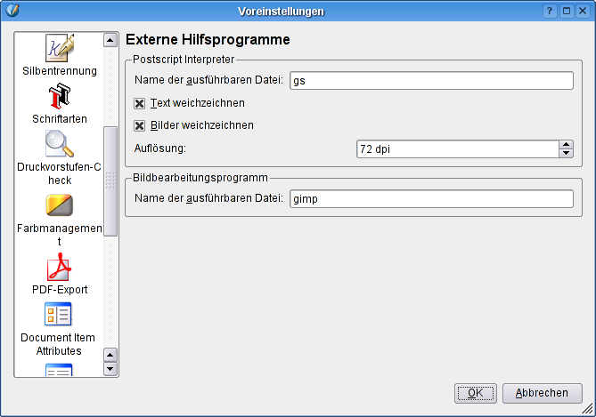596x417 pixels.
Task: Click the sidebar scrollbar thumb
Action: (x=110, y=180)
